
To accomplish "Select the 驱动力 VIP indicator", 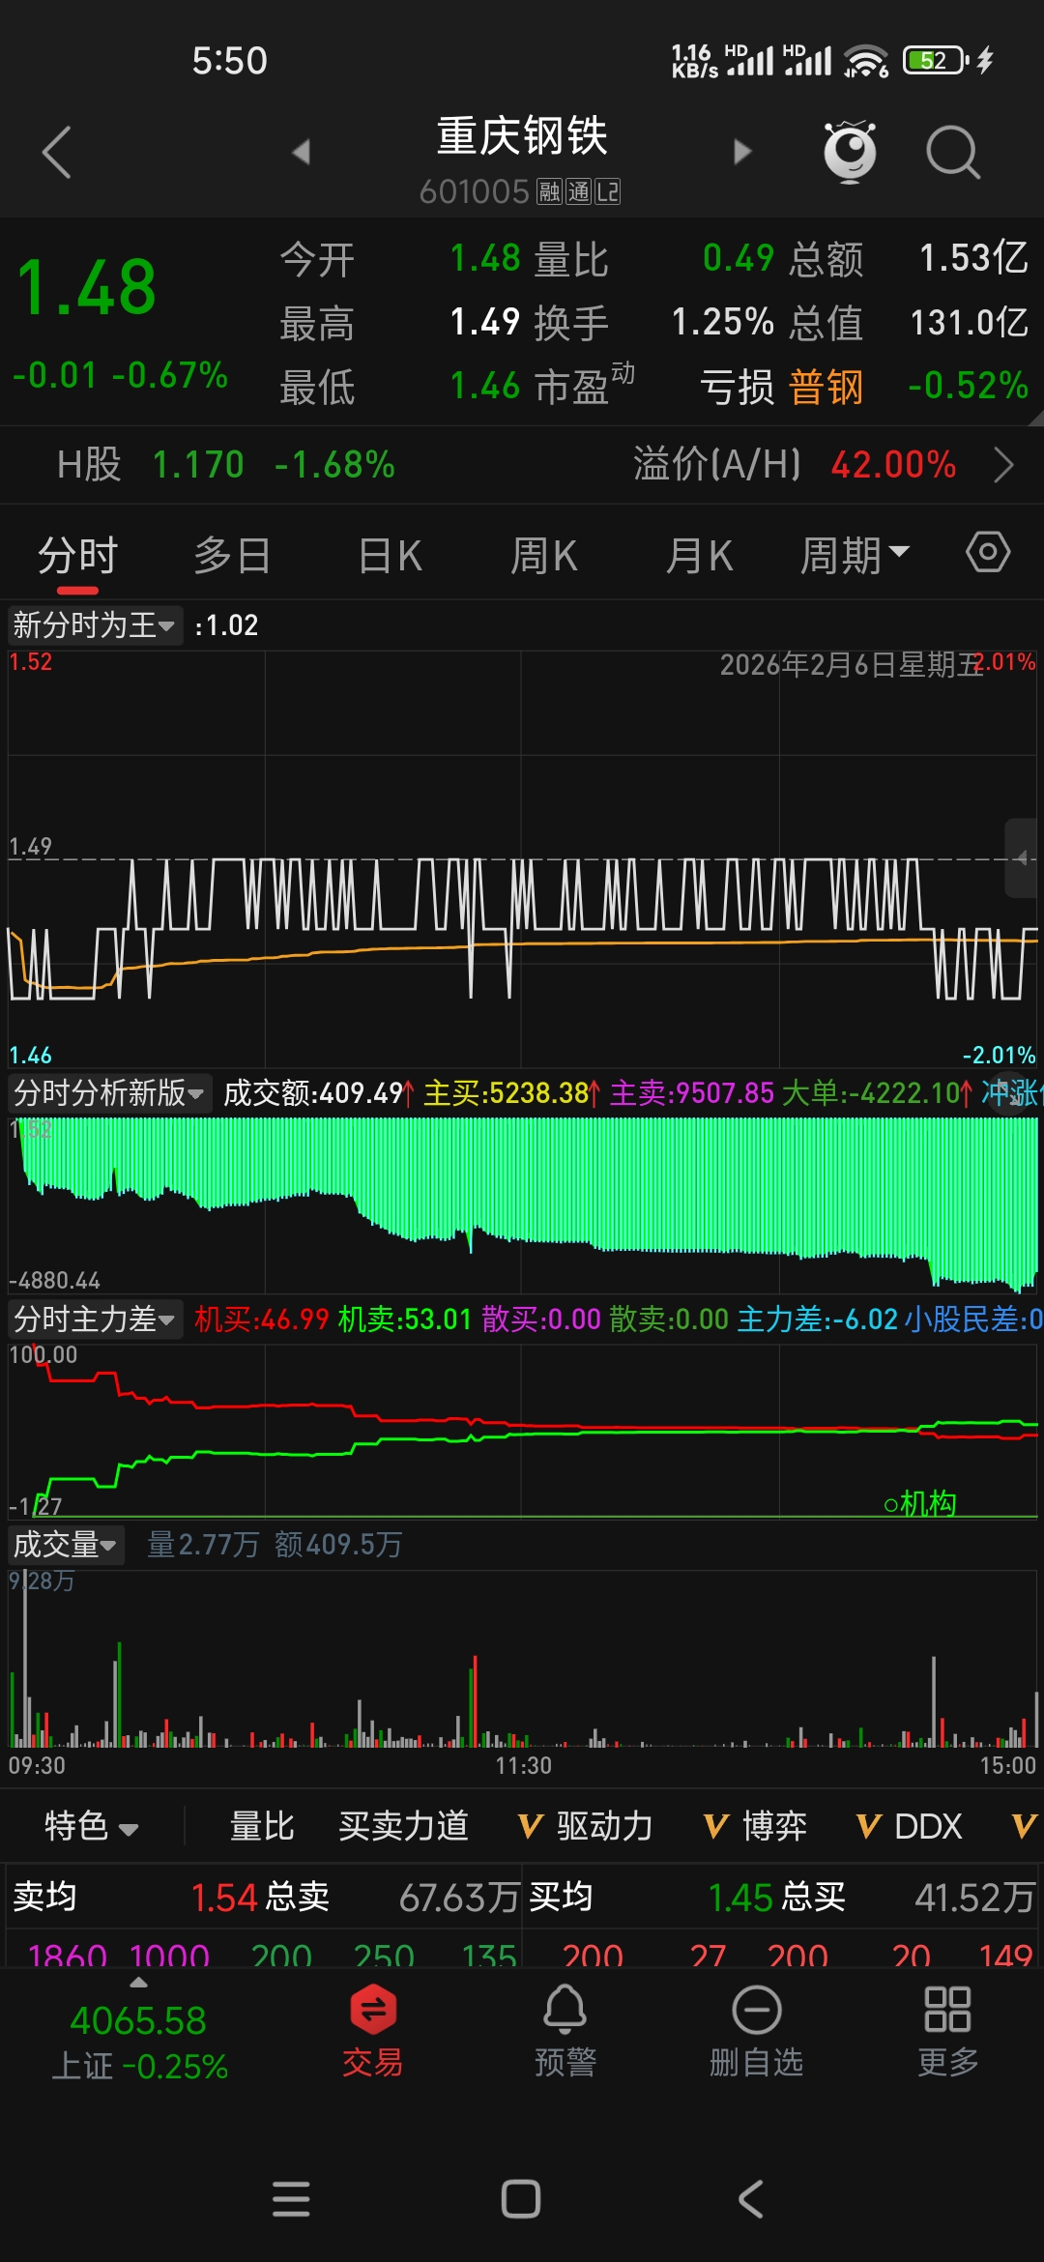I will click(586, 1826).
